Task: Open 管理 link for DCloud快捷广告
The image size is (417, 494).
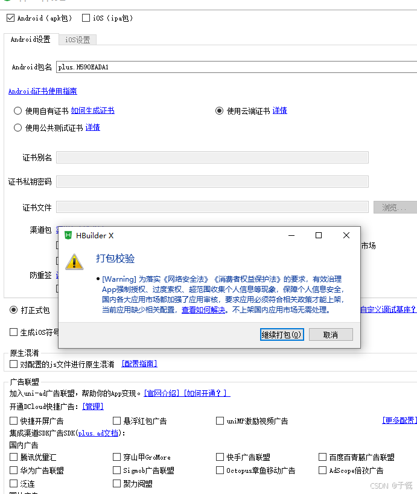Action: click(93, 407)
